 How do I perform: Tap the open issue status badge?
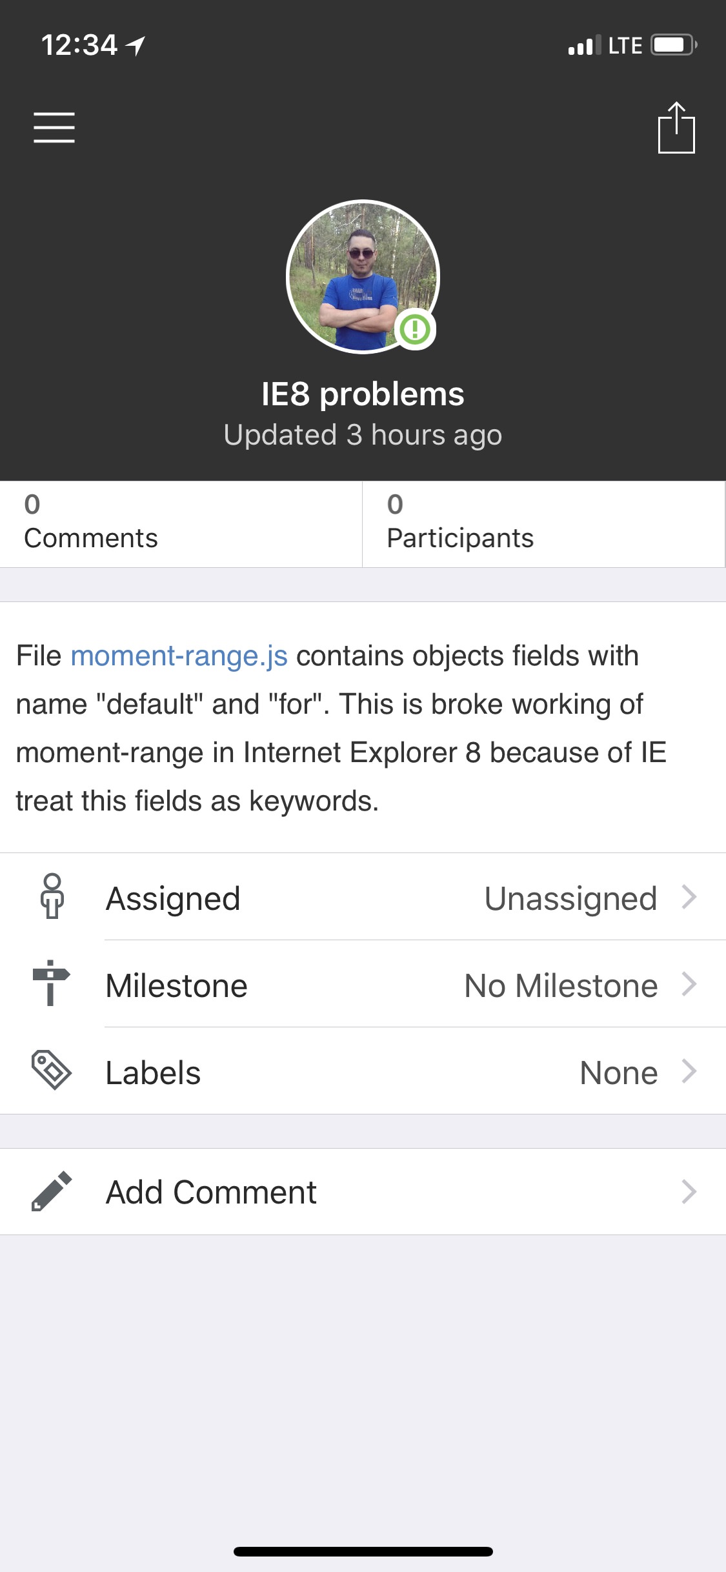point(415,329)
